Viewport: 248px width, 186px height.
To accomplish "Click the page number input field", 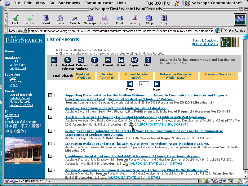I will tap(144, 84).
